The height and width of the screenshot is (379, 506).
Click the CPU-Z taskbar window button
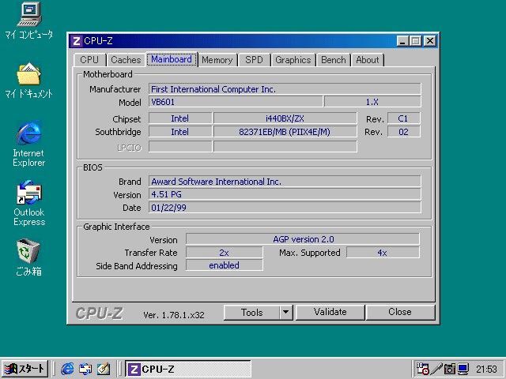tap(188, 369)
